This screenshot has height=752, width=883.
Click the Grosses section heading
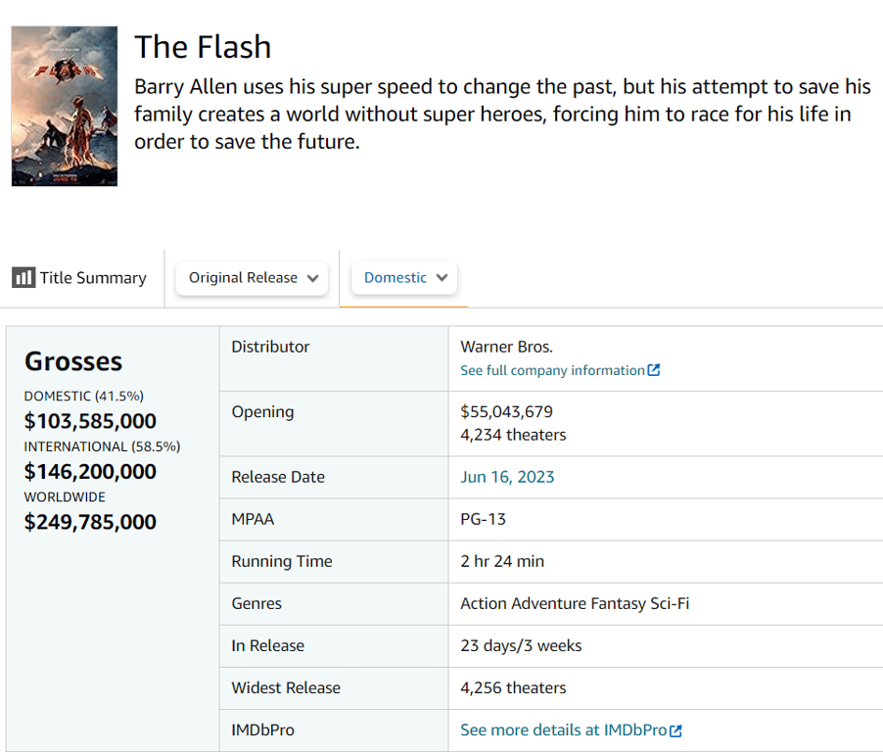[x=73, y=361]
